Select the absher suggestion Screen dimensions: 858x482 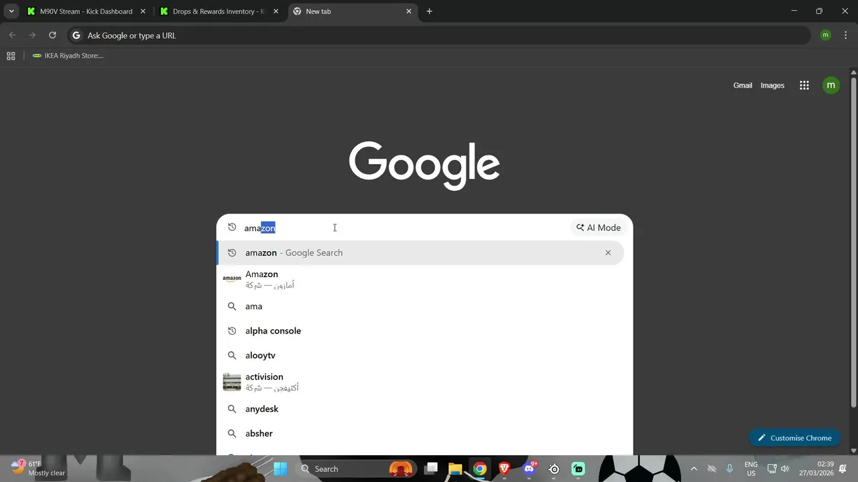tap(420, 434)
